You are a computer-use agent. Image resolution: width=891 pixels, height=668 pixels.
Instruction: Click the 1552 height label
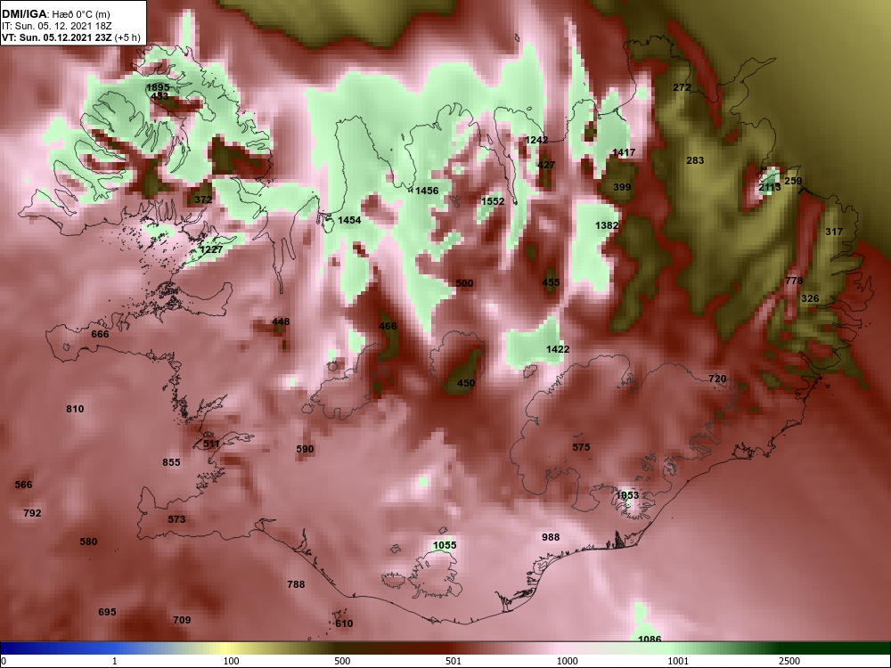pyautogui.click(x=493, y=201)
